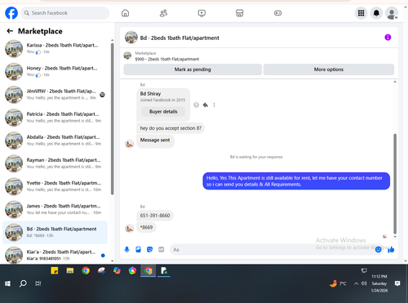This screenshot has height=303, width=408.
Task: Open the apps grid menu
Action: tap(361, 13)
